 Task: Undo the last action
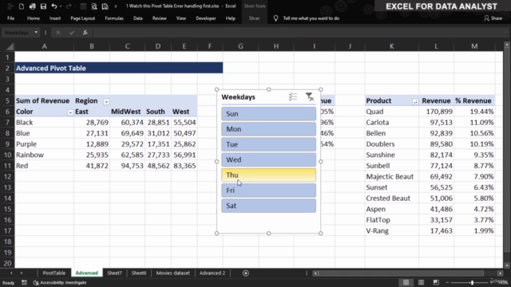pyautogui.click(x=54, y=6)
